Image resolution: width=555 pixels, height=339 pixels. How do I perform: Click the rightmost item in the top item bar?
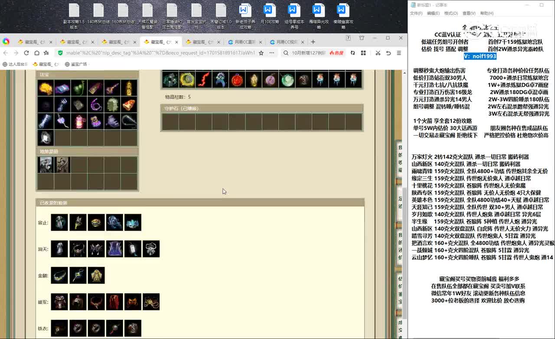coord(354,79)
